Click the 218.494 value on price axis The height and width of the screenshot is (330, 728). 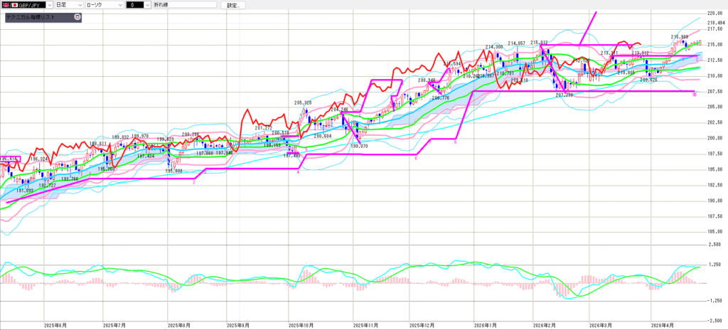pos(714,23)
